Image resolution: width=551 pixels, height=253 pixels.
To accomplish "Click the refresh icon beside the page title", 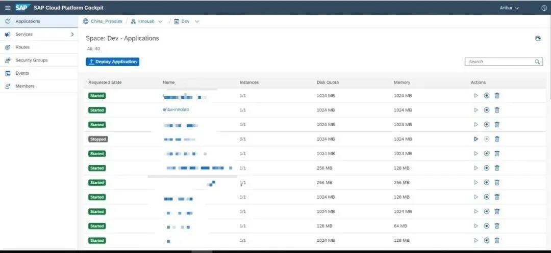I will click(538, 39).
